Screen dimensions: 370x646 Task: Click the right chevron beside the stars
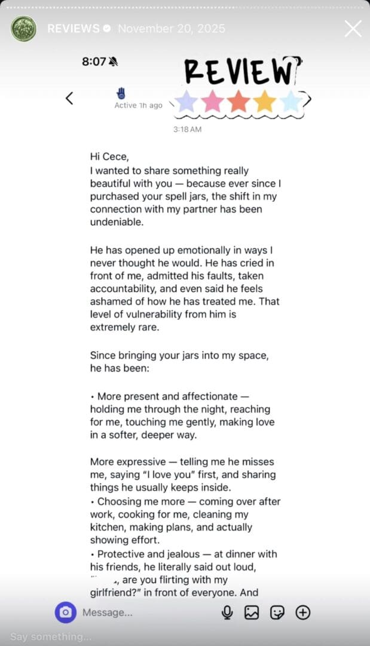(307, 100)
